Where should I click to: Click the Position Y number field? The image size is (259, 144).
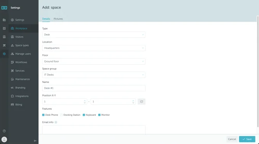[x=113, y=101]
